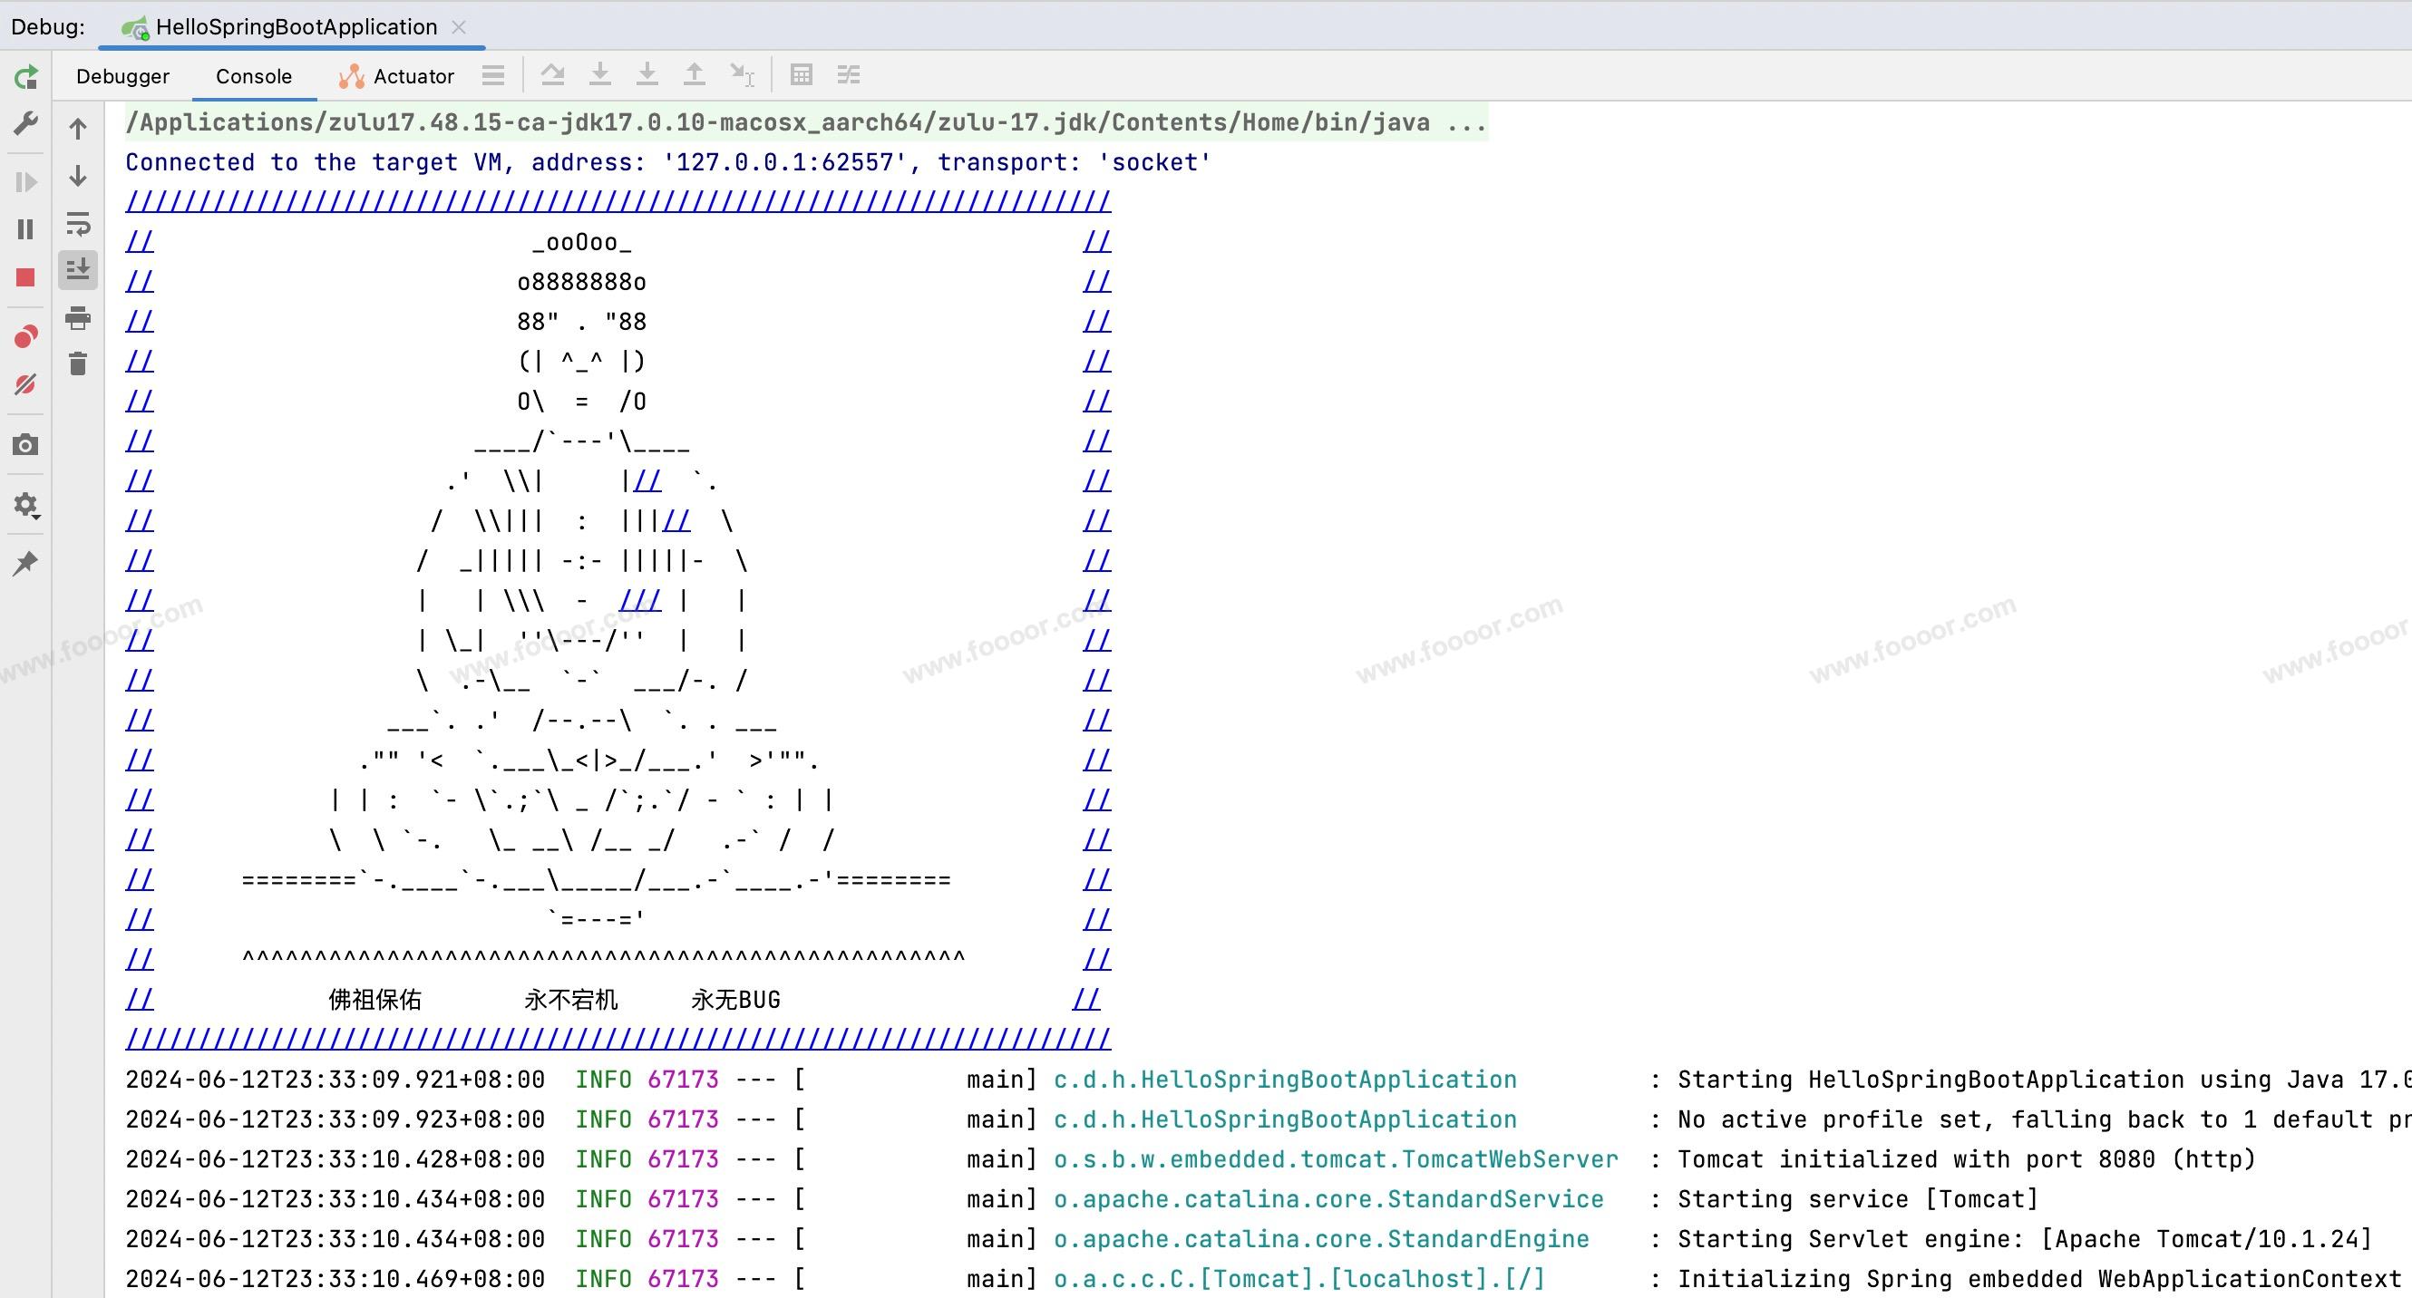Click o.s.b.w.embedded.tomcat.TomcatWebServer logger text
2412x1298 pixels.
1335,1159
